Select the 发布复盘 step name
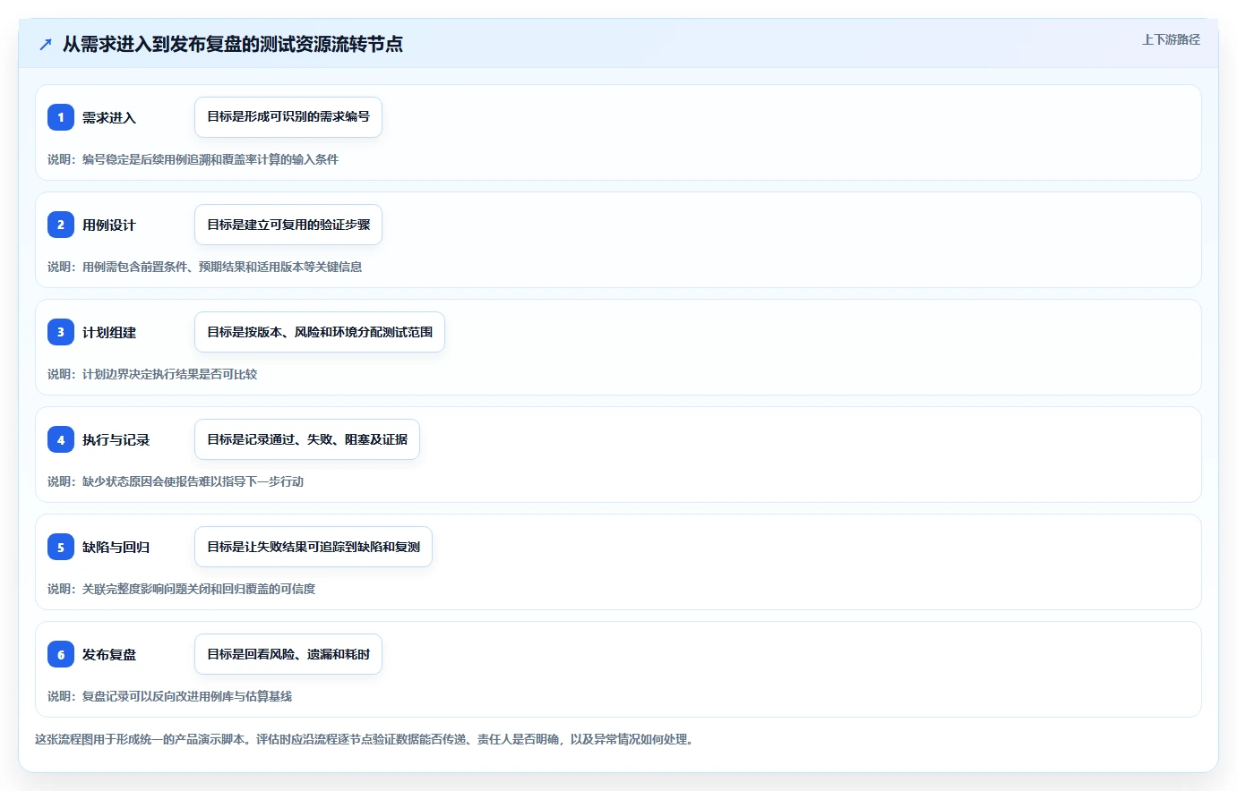This screenshot has height=791, width=1237. coord(109,654)
